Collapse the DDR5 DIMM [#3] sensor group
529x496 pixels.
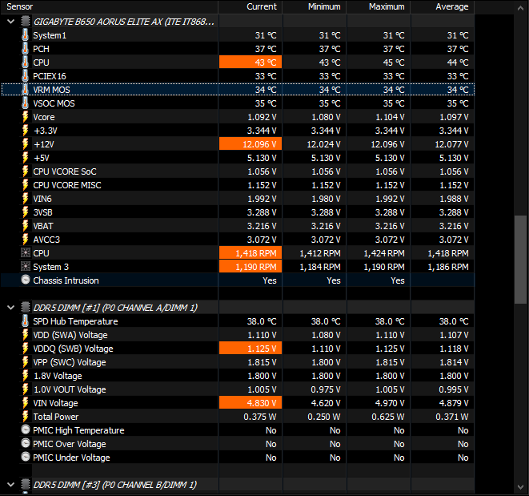coord(10,485)
